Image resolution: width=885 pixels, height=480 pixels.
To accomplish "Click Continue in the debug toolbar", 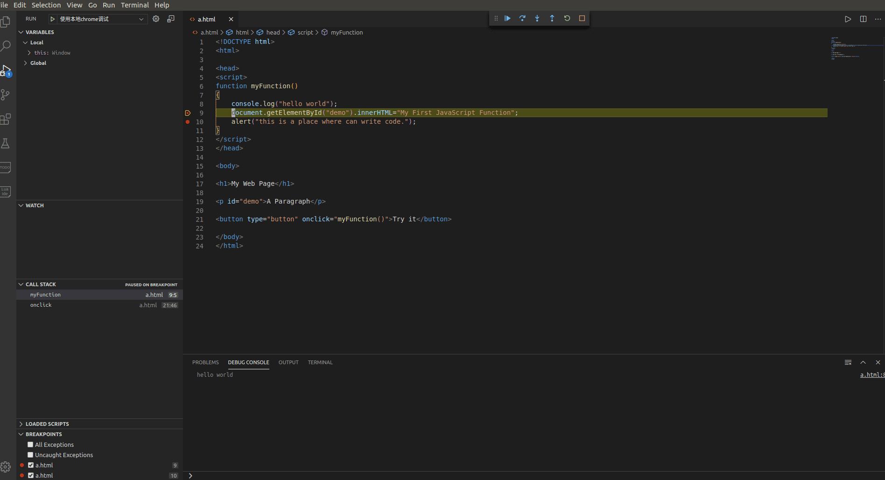I will 507,18.
